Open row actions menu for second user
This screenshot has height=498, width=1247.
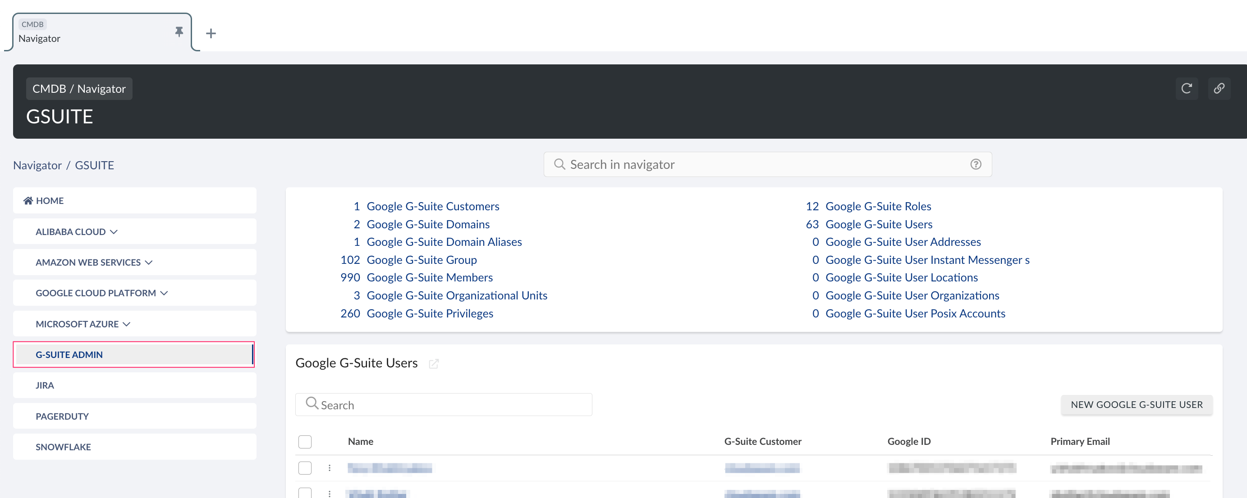click(x=329, y=493)
